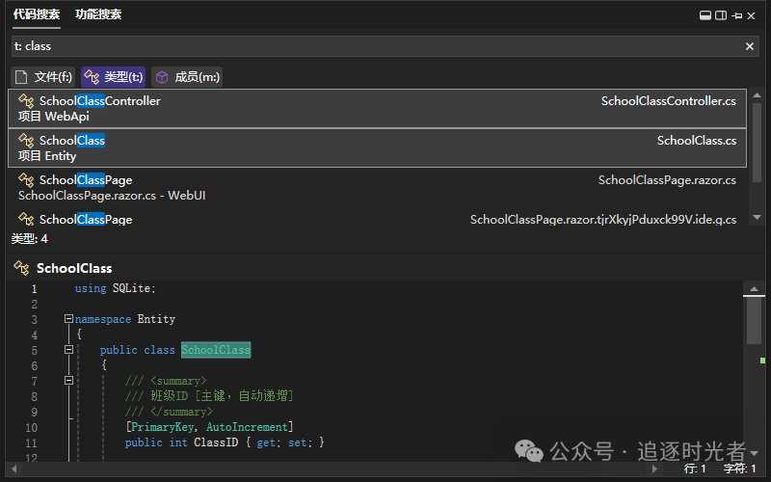Image resolution: width=771 pixels, height=482 pixels.
Task: Click file name SchoolClassPage.razor.cs on right
Action: (667, 180)
